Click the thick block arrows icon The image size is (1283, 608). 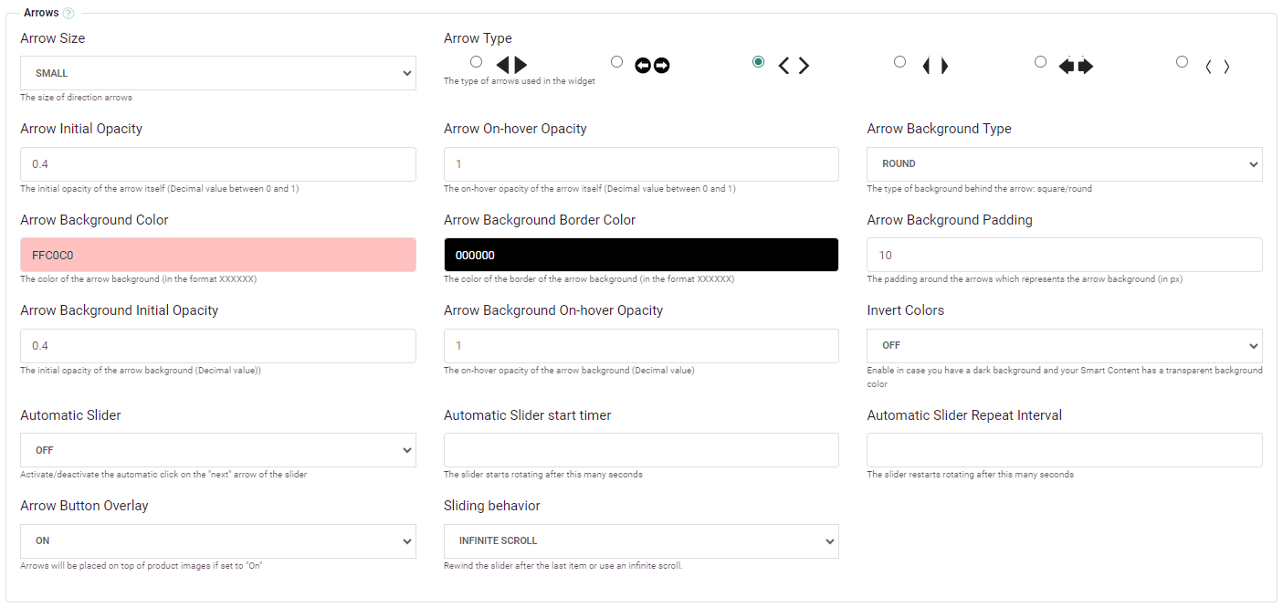tap(1076, 66)
